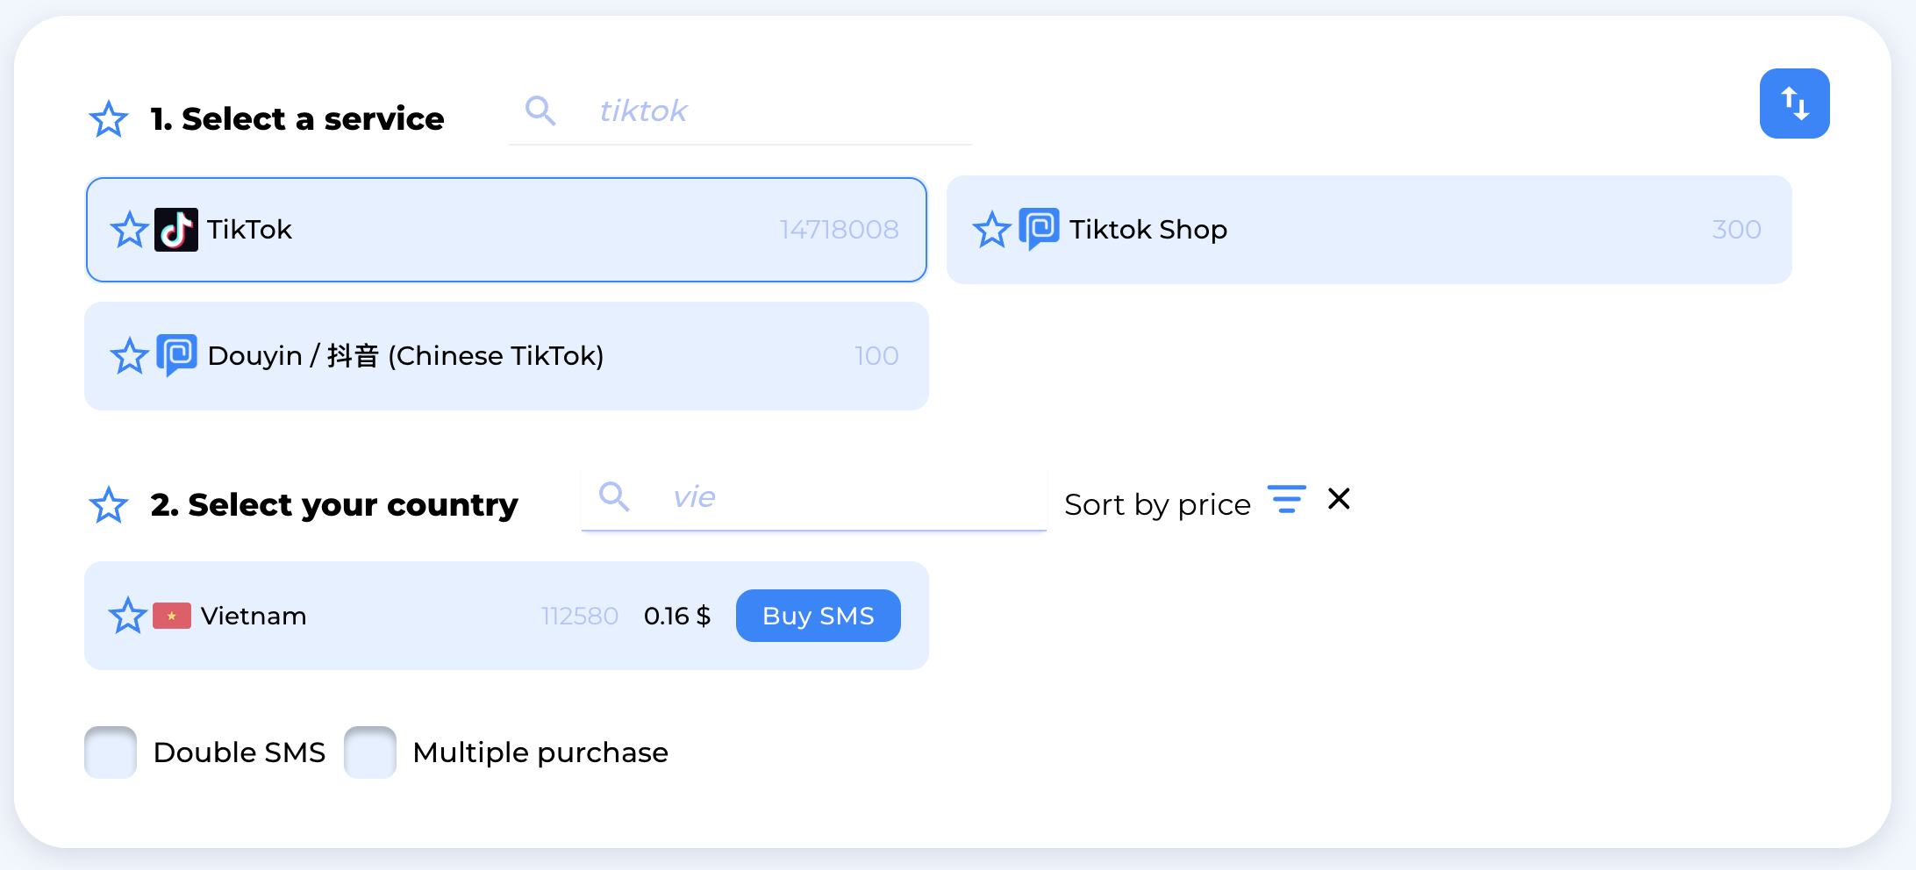Click the Sort by price label
This screenshot has width=1916, height=870.
(x=1157, y=505)
